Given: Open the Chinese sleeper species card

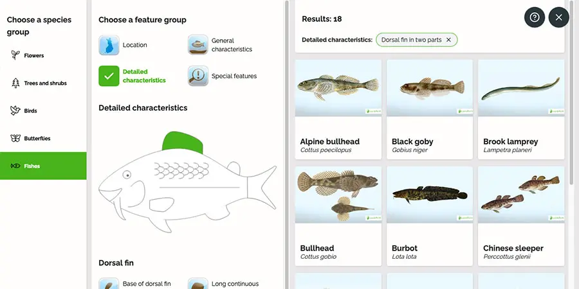Looking at the screenshot, I should 521,216.
